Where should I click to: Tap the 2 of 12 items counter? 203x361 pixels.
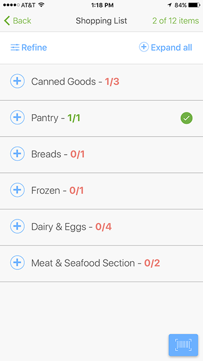176,21
